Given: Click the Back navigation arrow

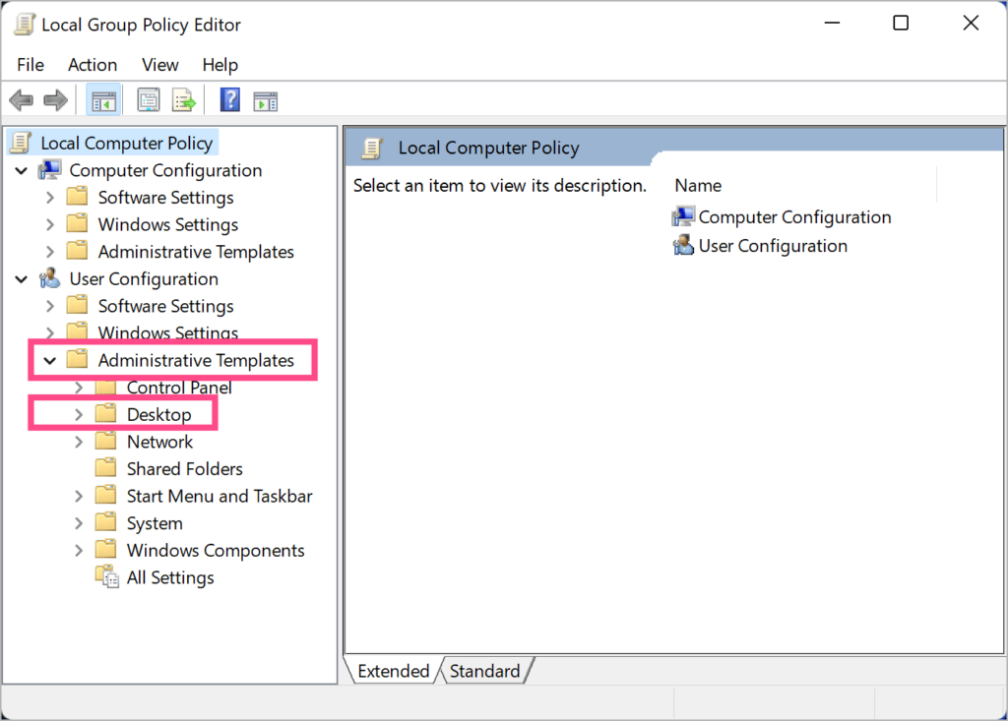Looking at the screenshot, I should [x=22, y=99].
